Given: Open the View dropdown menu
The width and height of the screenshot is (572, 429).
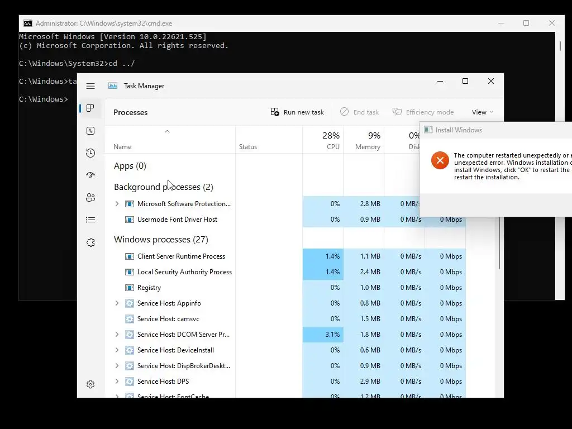Looking at the screenshot, I should [x=482, y=112].
